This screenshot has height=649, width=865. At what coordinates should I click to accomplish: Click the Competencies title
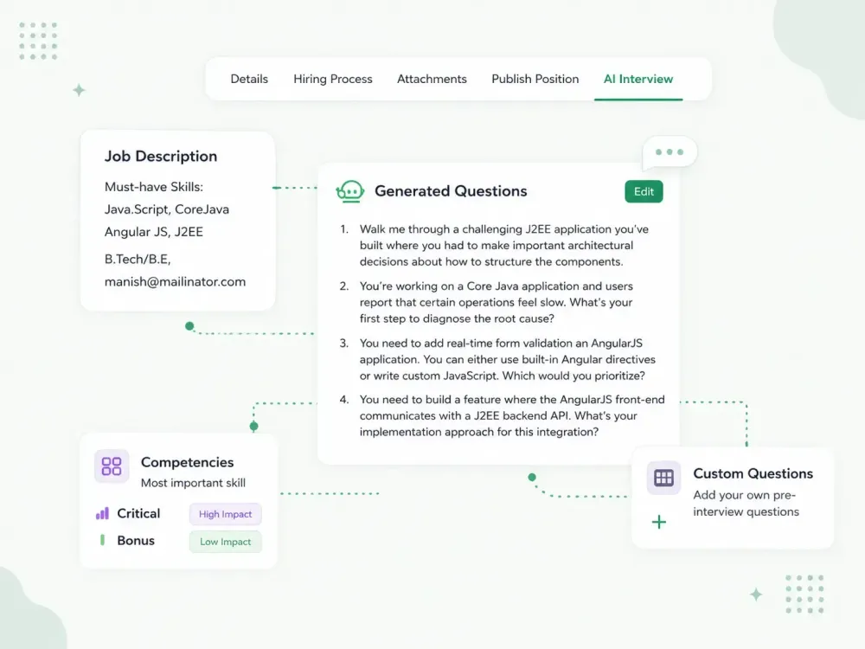tap(187, 462)
